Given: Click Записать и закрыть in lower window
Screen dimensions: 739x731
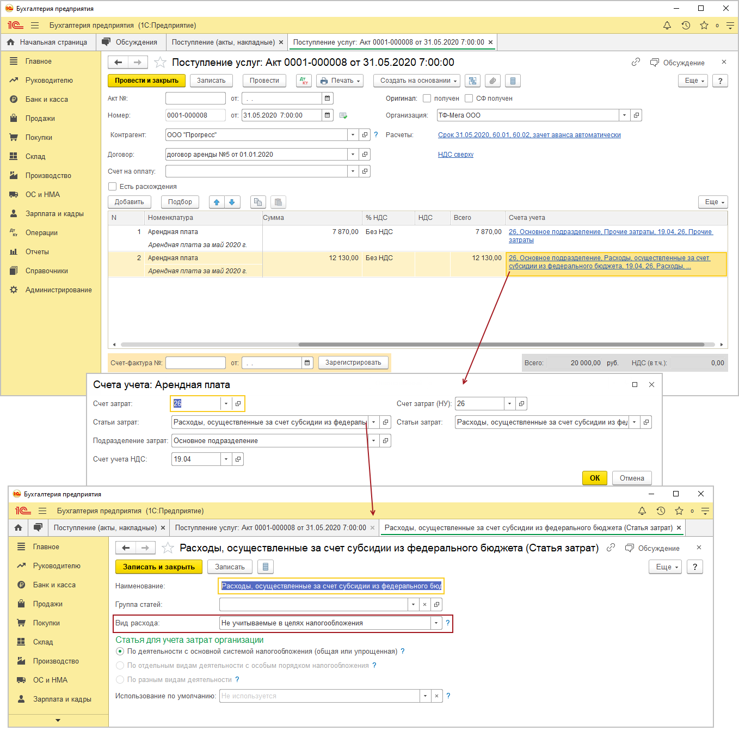Looking at the screenshot, I should point(159,567).
